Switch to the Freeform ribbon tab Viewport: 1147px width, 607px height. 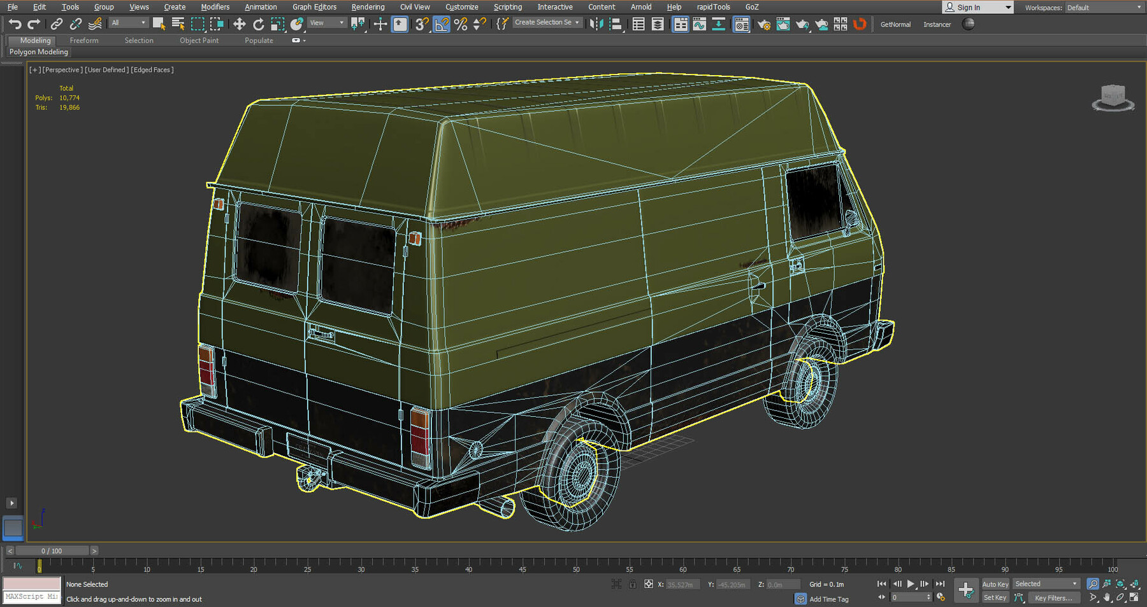tap(83, 40)
